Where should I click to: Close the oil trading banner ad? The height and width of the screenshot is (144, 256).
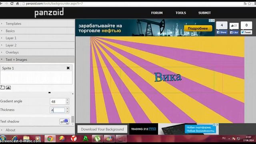tap(213, 20)
